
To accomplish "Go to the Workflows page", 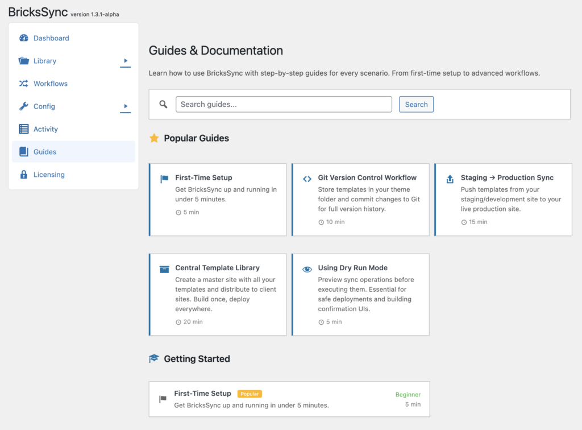I will pos(51,84).
